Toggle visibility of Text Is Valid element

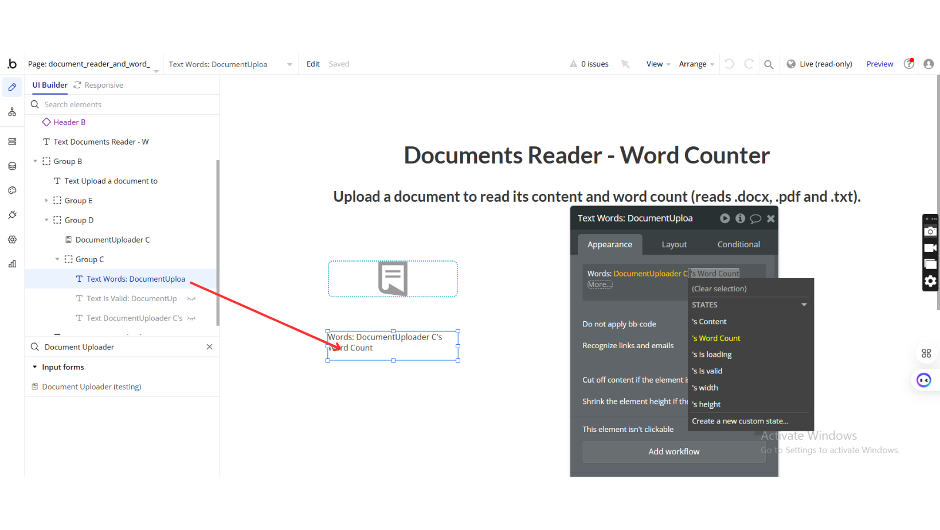click(191, 299)
